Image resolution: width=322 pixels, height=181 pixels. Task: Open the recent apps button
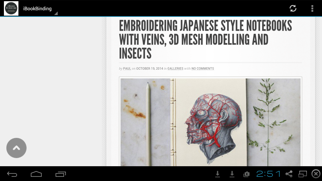(x=61, y=174)
